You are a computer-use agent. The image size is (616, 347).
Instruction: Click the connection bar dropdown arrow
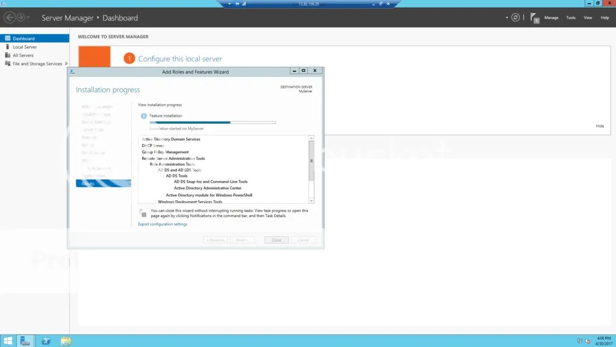(229, 4)
